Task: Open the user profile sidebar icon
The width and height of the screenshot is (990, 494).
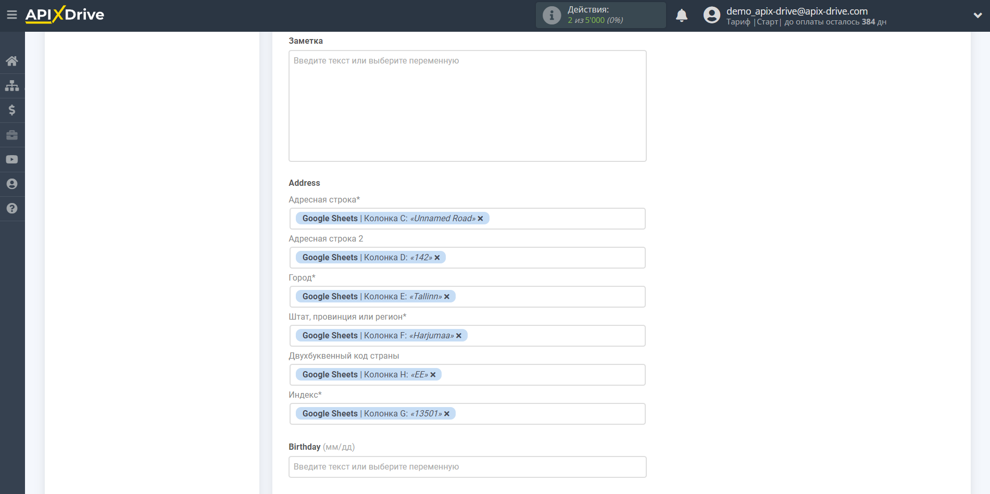Action: [12, 184]
